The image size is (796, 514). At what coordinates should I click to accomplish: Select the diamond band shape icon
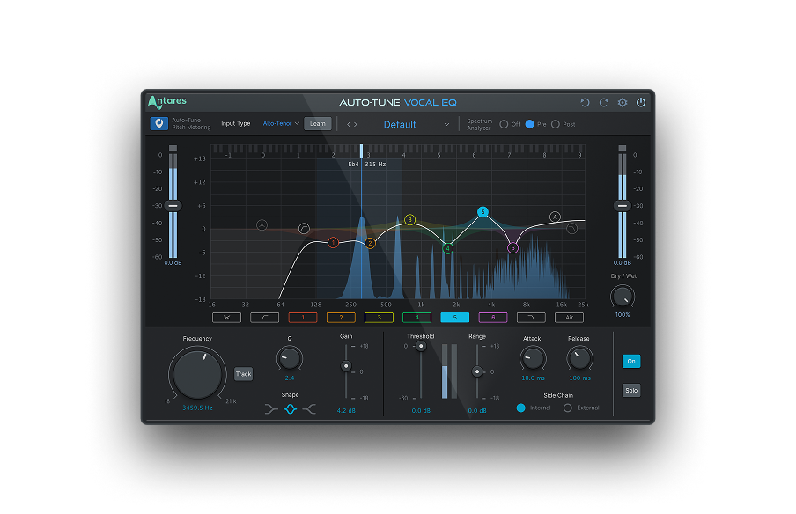click(291, 408)
